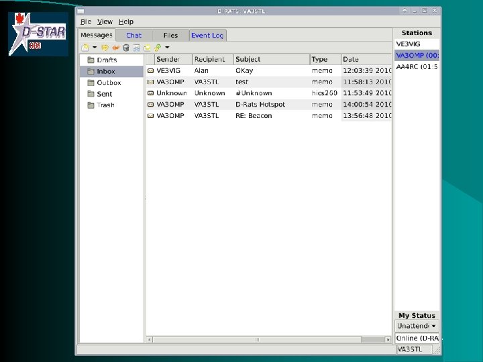Screen dimensions: 483x362
Task: Click the horizontal scrollbar right arrow
Action: 388,341
